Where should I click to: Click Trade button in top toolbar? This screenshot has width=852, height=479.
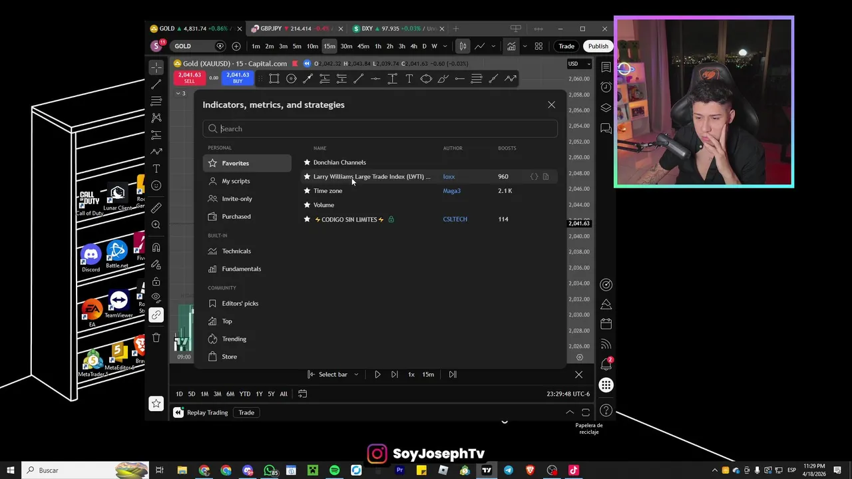(x=566, y=46)
